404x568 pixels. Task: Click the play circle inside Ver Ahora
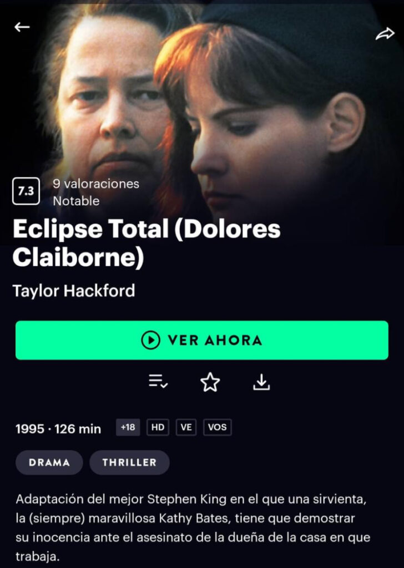point(150,340)
